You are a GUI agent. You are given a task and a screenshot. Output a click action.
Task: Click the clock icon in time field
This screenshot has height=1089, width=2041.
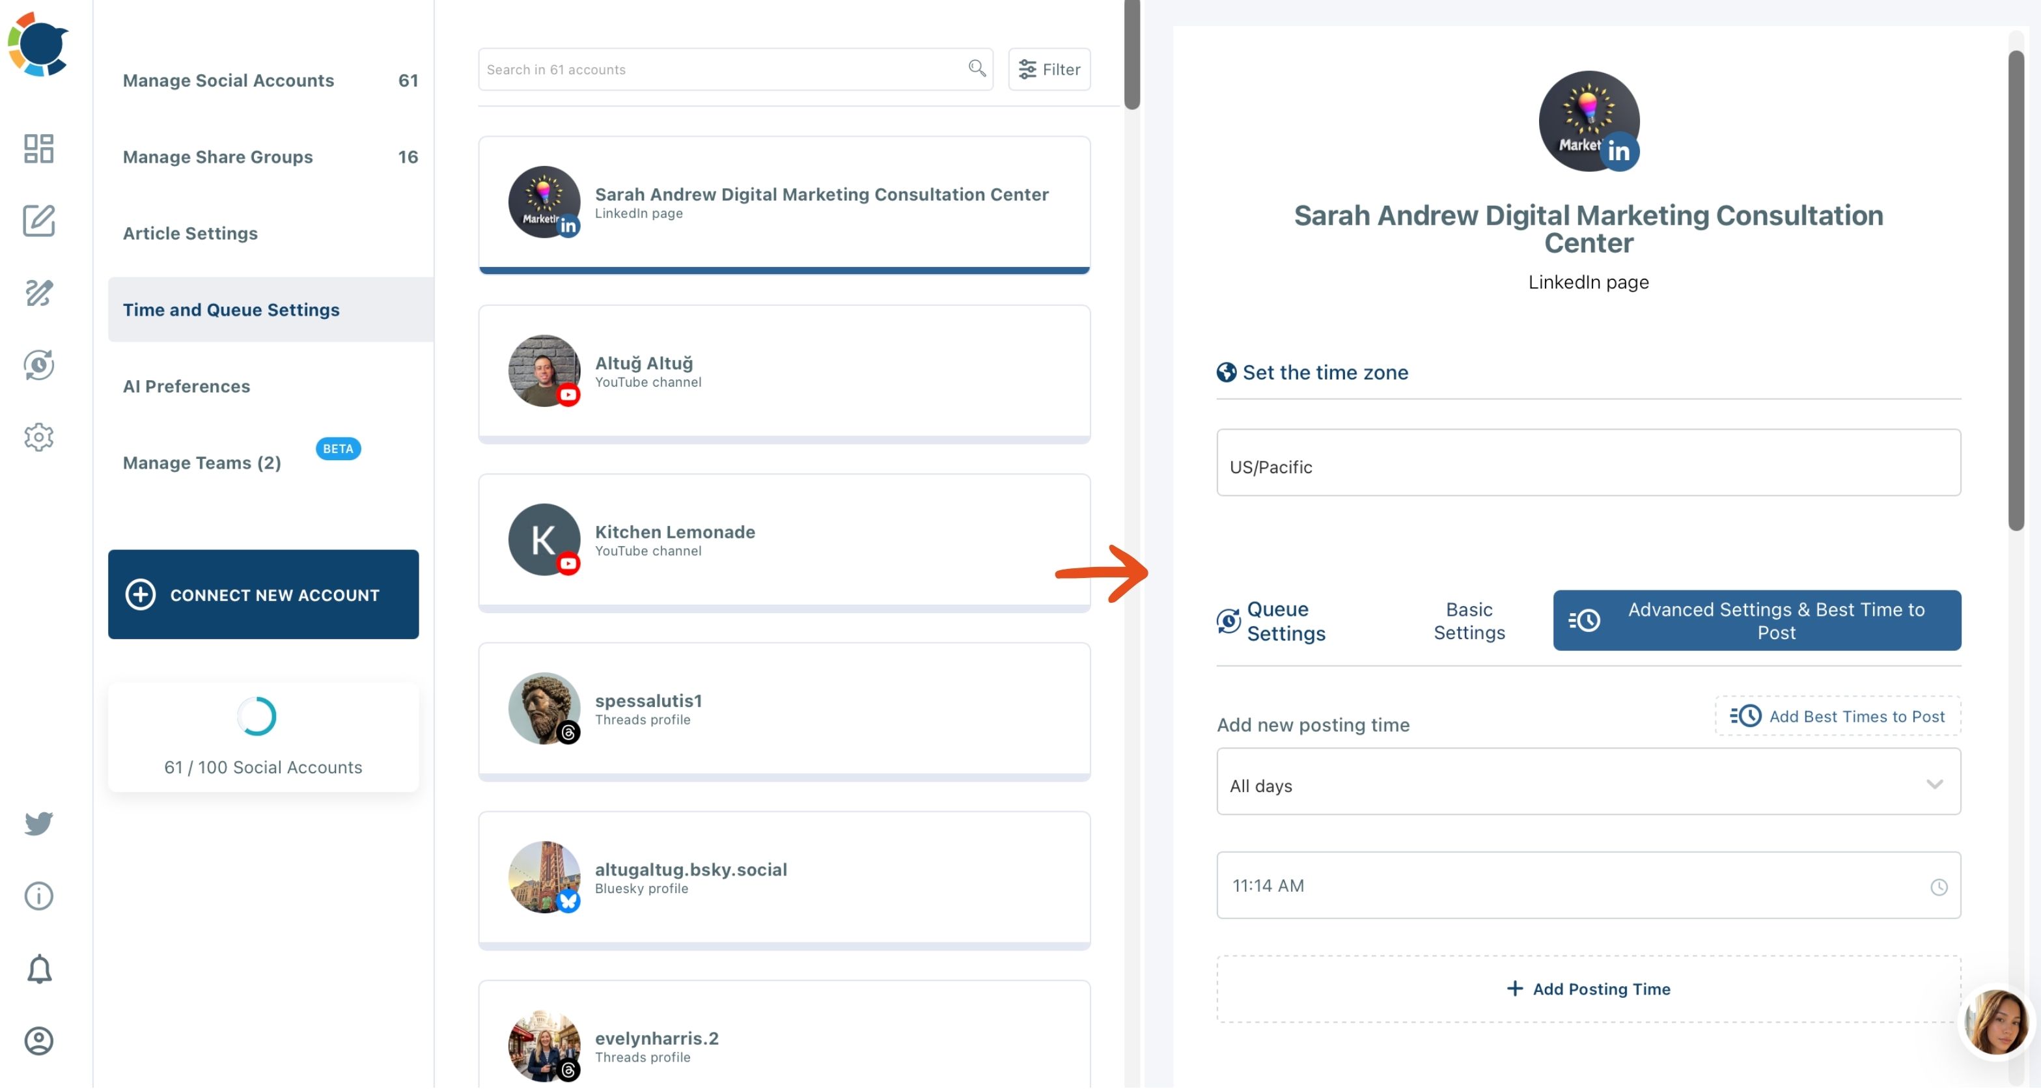tap(1938, 887)
